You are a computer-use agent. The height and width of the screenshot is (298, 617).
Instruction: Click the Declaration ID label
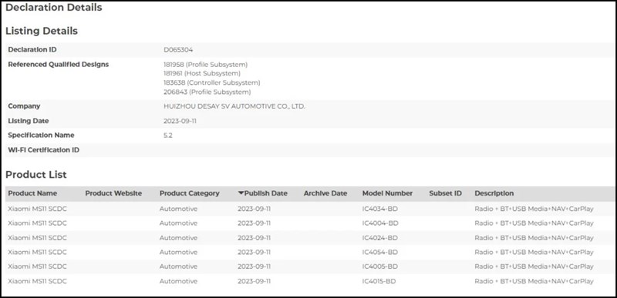pyautogui.click(x=32, y=50)
